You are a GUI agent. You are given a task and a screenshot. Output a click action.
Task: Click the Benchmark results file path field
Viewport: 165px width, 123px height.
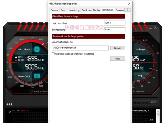80,48
